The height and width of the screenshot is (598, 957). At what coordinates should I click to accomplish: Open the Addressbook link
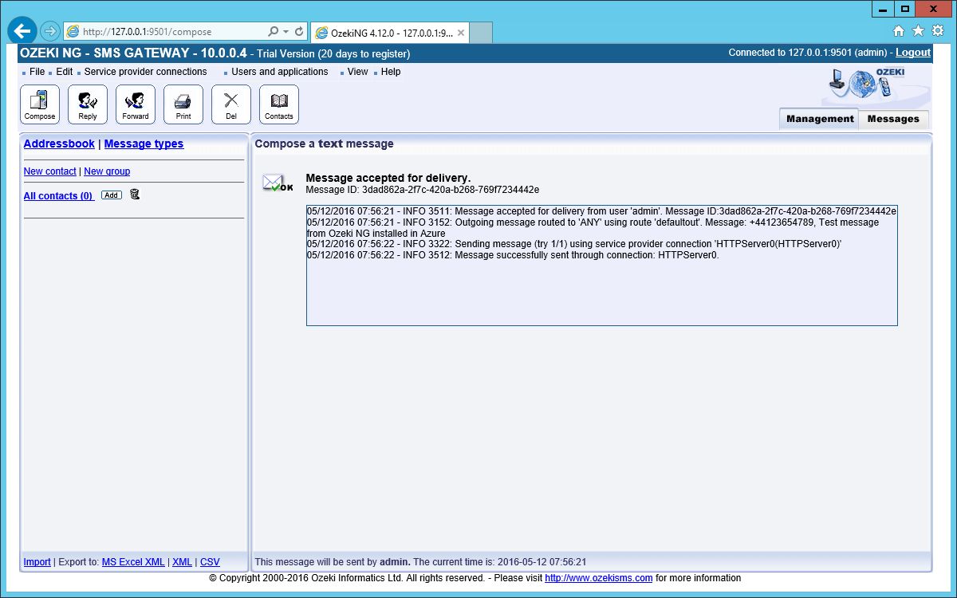tap(59, 144)
